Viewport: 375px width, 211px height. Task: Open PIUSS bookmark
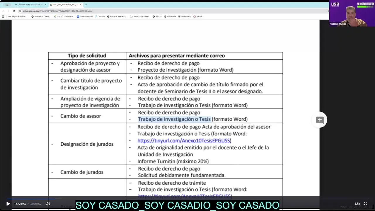pos(198,16)
